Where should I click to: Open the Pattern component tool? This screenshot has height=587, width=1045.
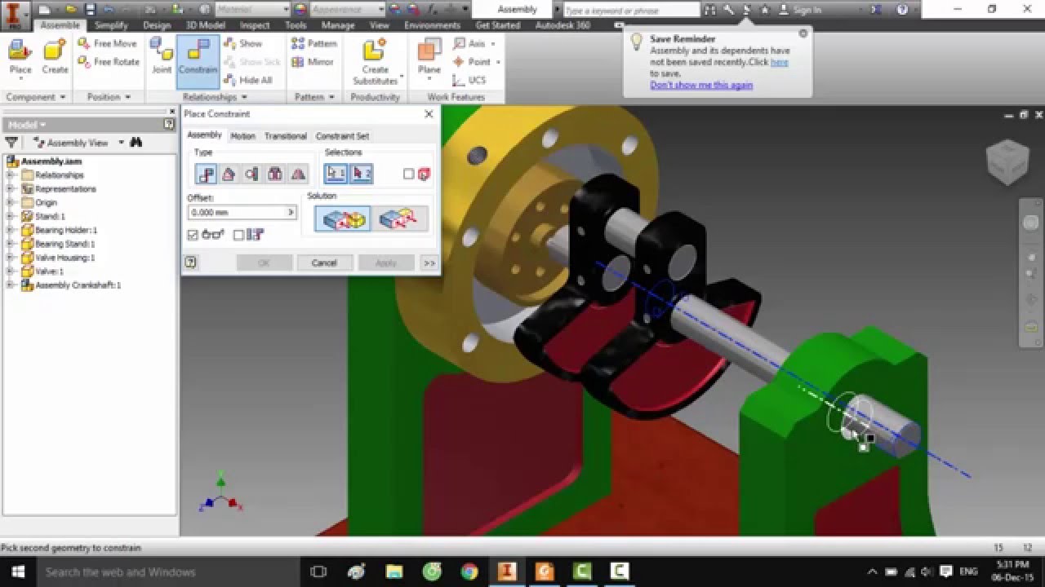coord(314,43)
